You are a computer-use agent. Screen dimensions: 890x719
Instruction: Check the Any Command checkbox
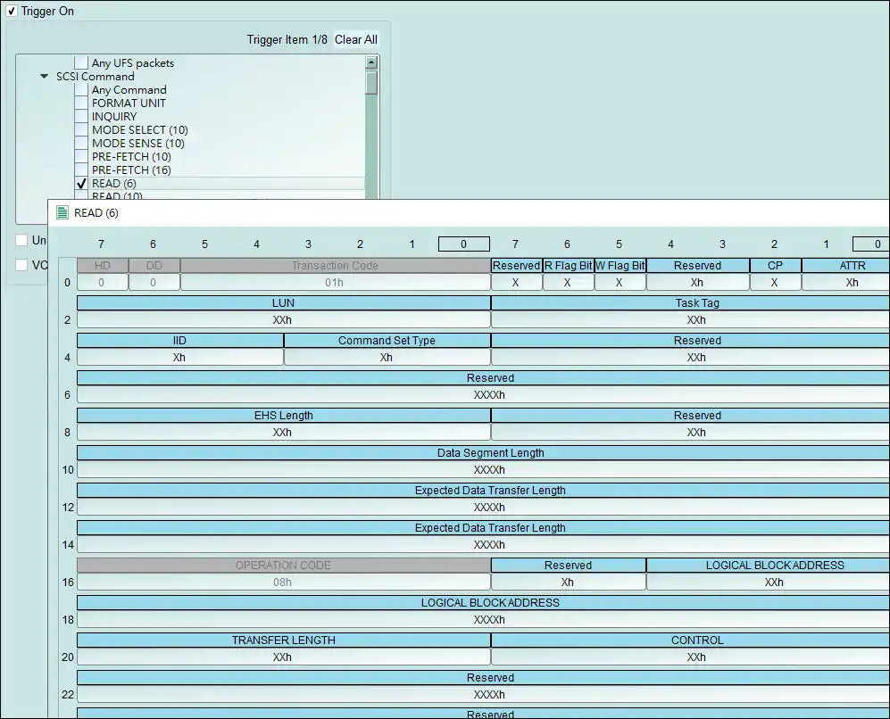click(82, 89)
